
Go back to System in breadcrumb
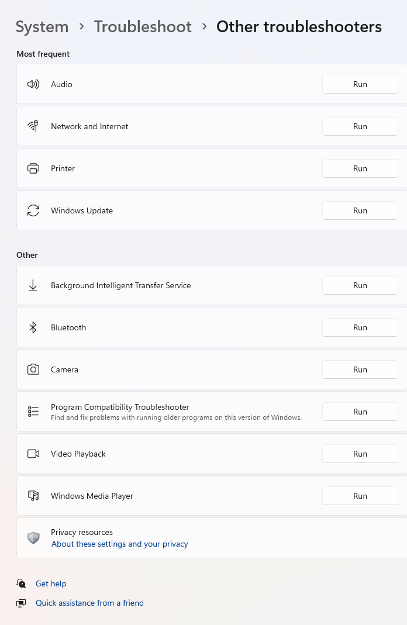(42, 27)
